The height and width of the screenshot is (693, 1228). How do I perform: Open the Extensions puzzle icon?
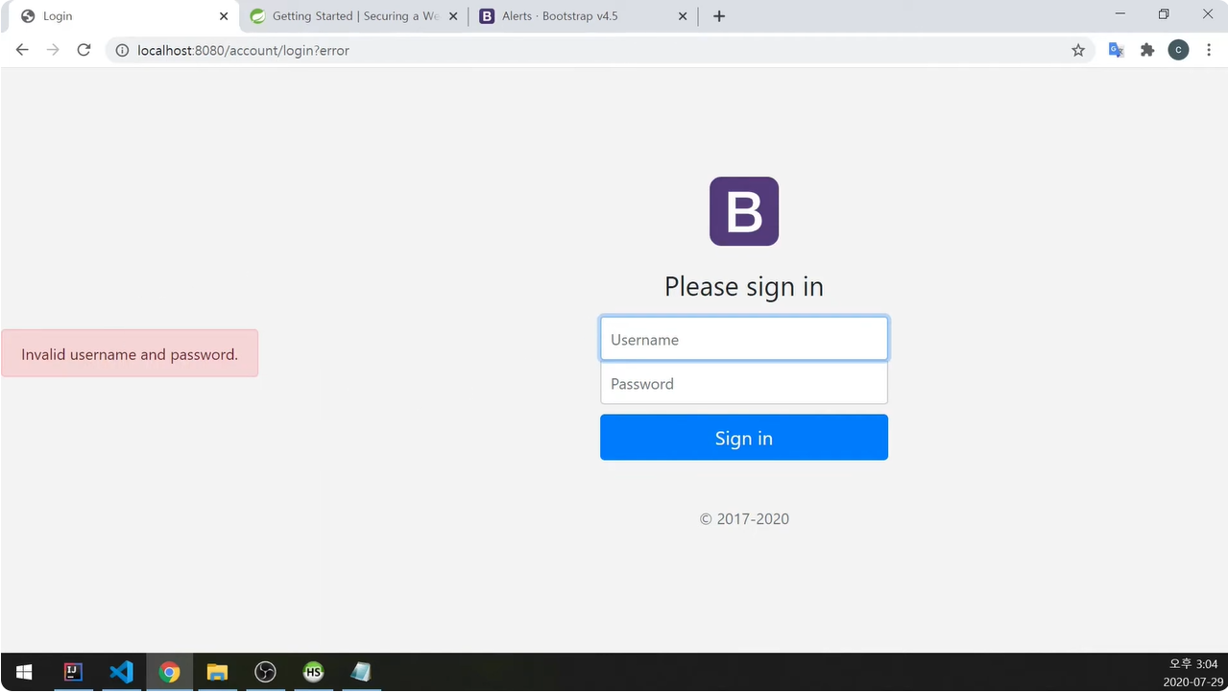pyautogui.click(x=1147, y=50)
